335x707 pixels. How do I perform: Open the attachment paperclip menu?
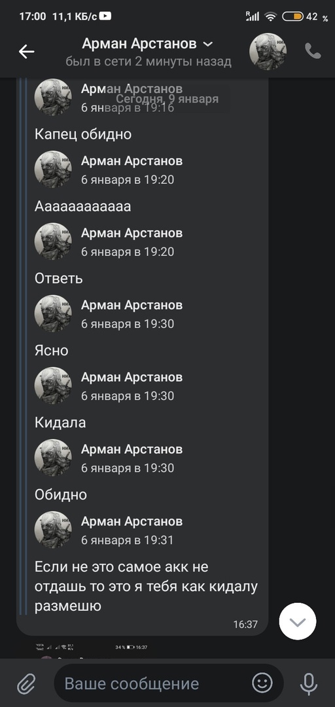point(26,683)
